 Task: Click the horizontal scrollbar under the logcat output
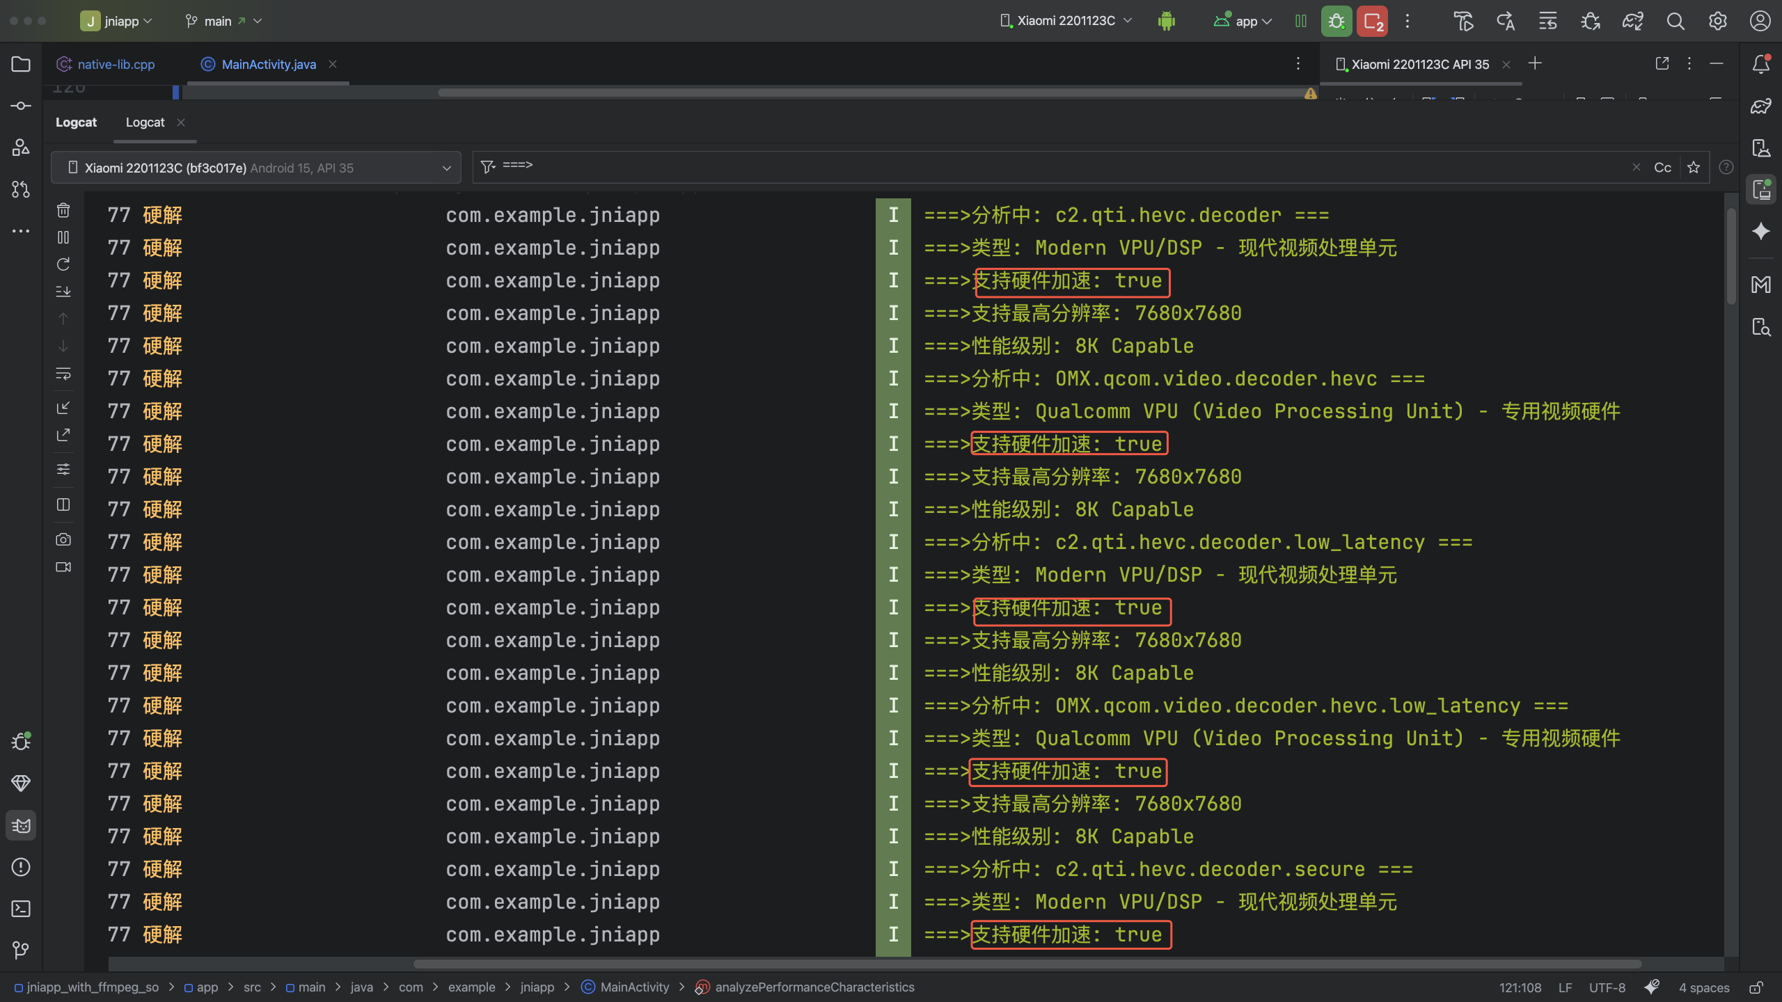pyautogui.click(x=1027, y=964)
